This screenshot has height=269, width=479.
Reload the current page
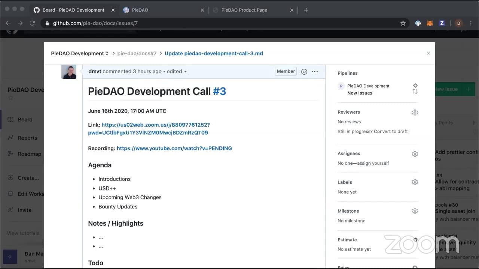[x=32, y=23]
